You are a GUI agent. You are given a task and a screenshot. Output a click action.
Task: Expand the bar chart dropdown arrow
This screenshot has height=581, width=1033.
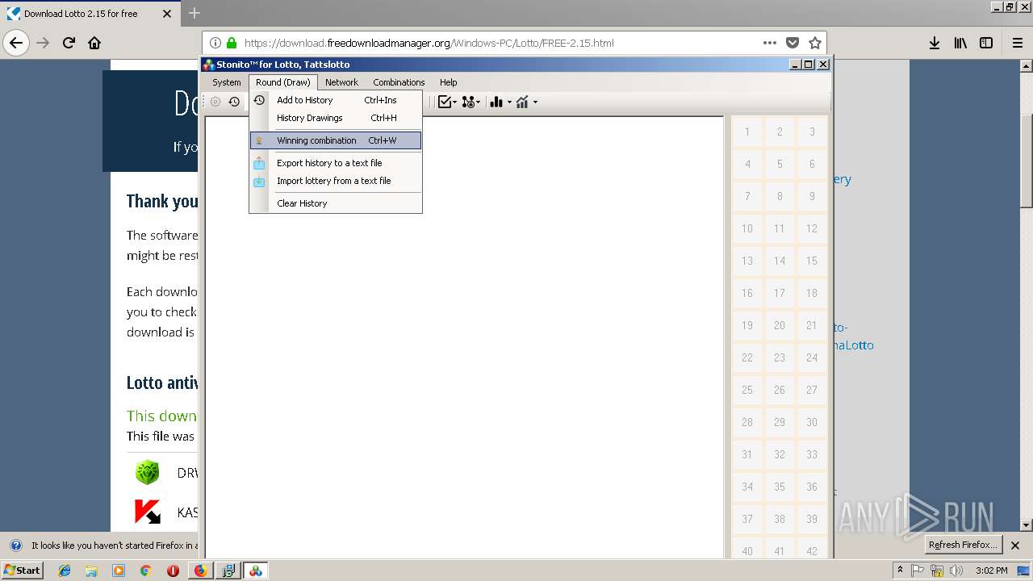pos(509,102)
